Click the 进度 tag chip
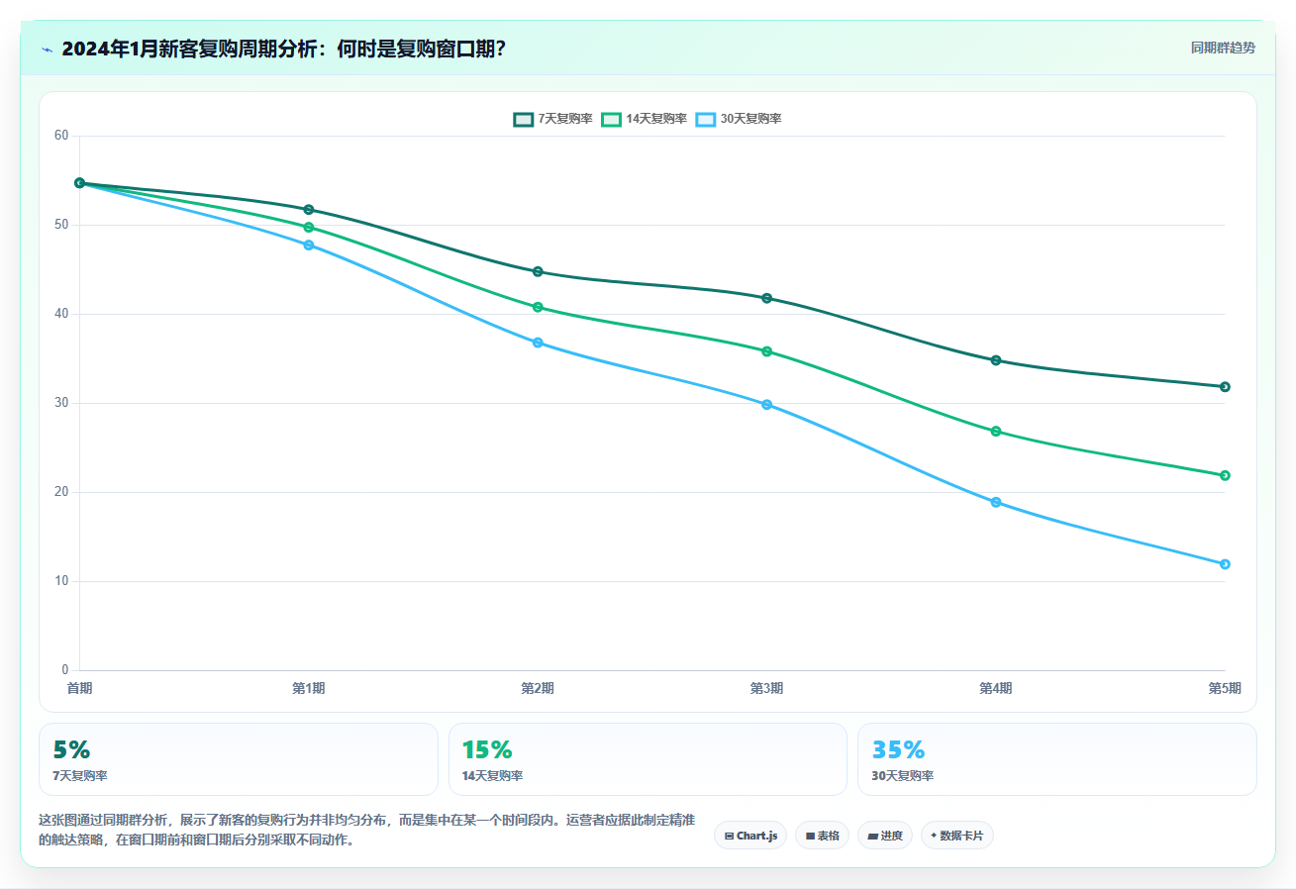 [885, 836]
